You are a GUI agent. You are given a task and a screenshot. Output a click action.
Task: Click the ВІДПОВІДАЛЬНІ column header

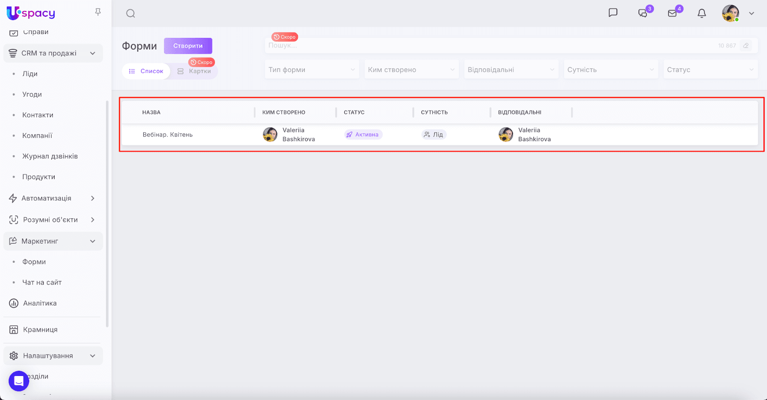tap(520, 112)
